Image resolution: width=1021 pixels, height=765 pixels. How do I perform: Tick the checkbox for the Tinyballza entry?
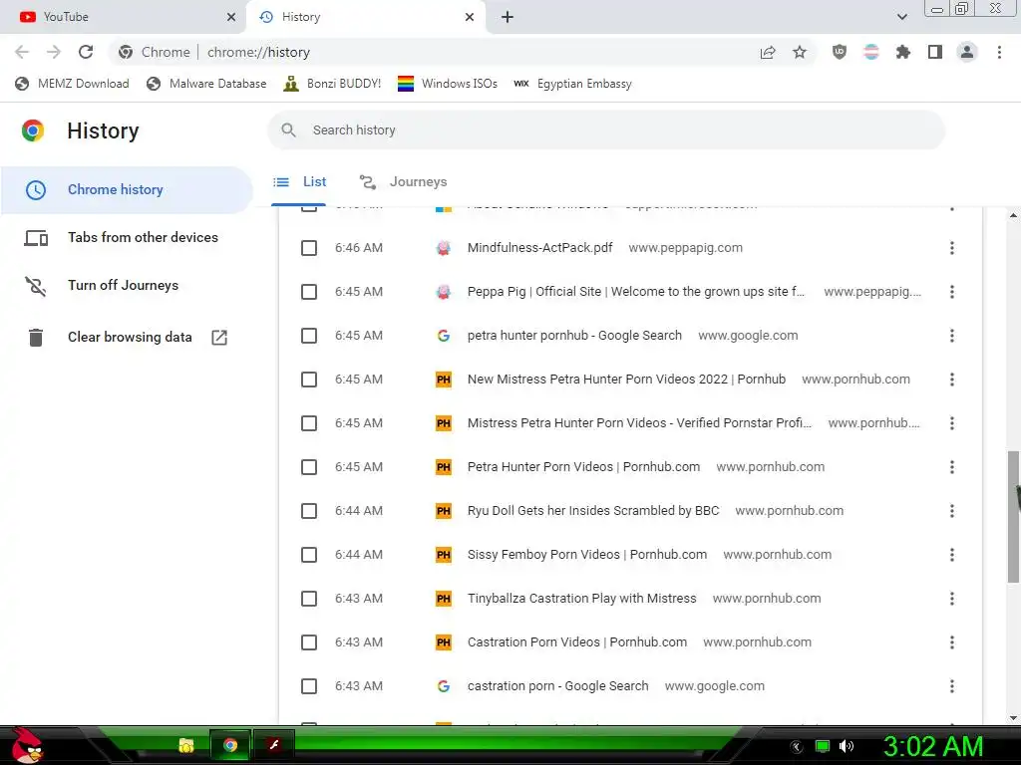tap(309, 599)
